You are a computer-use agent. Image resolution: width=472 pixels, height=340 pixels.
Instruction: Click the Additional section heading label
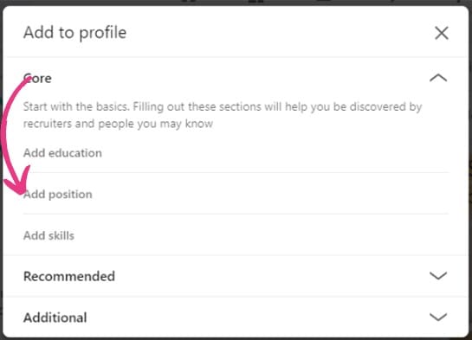(55, 318)
